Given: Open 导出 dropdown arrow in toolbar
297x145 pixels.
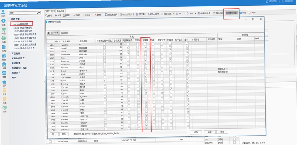Looking at the screenshot, I should click(x=196, y=13).
